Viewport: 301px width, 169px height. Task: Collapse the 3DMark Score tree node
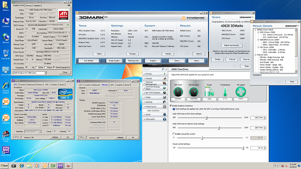click(x=255, y=30)
